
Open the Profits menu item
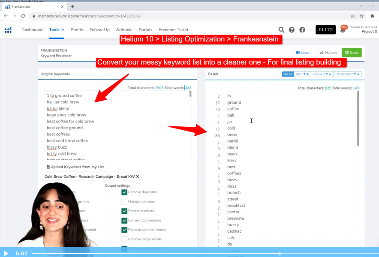point(77,30)
